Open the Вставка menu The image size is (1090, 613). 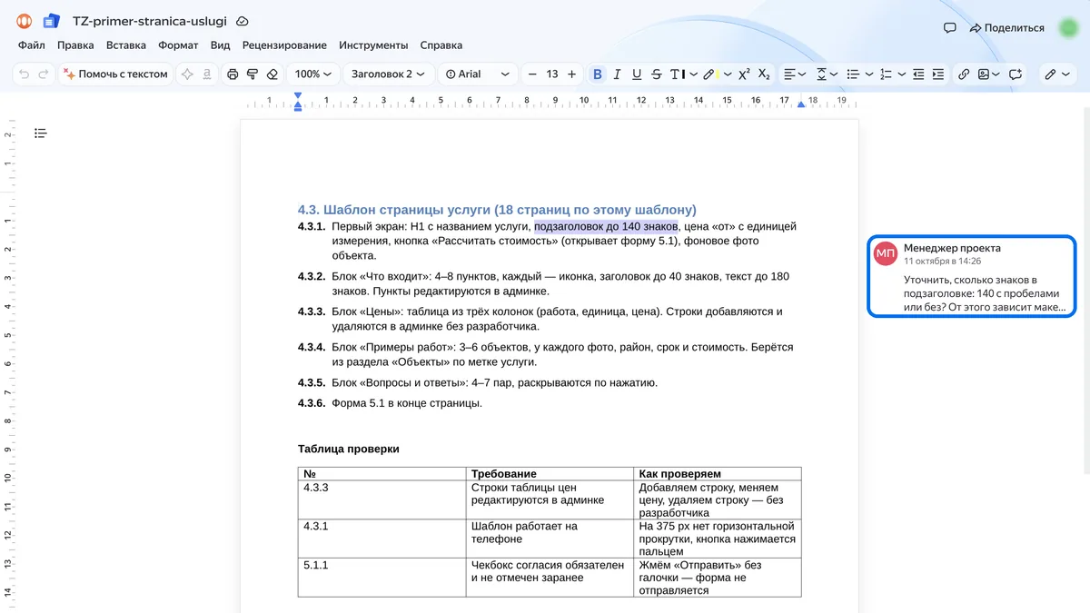click(125, 45)
